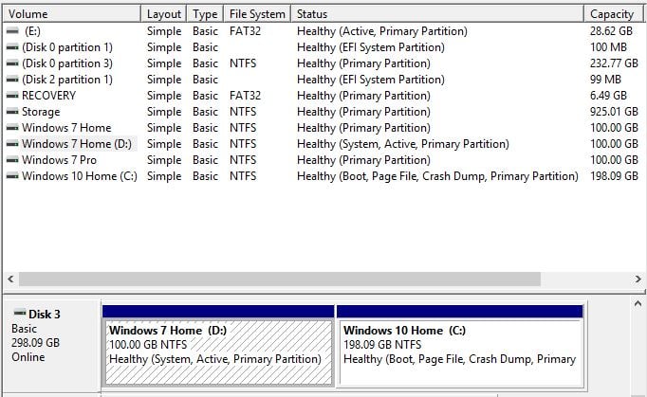Click the drive icon of Disk 2 partition 1
Screen dimensions: 647x397
point(12,80)
